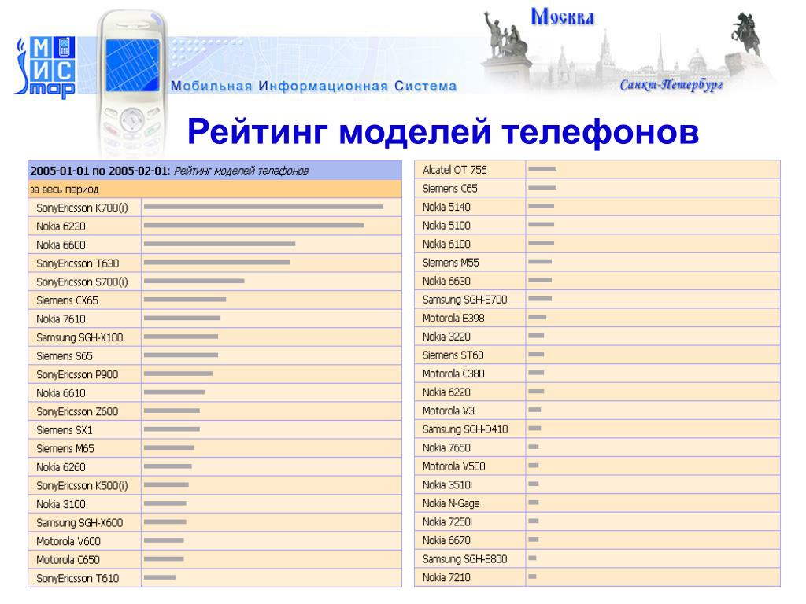
Task: Click the rating bar for Nokia 6600
Action: [x=220, y=244]
